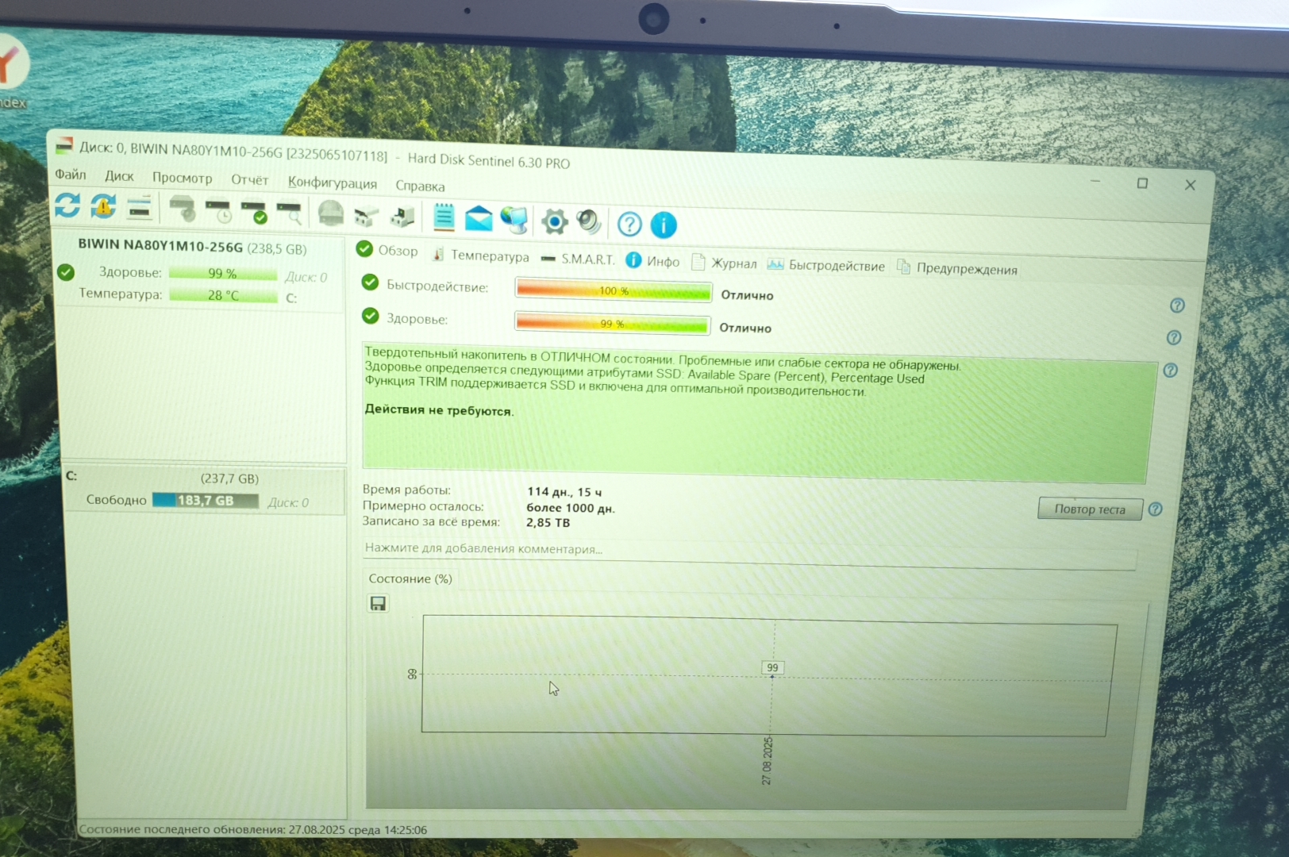Click the disk with magnifier toolbar icon
This screenshot has width=1289, height=857.
click(289, 213)
